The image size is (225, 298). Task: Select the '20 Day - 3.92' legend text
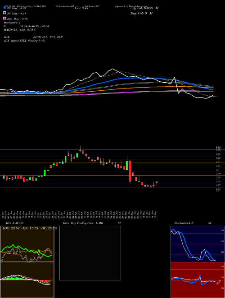coord(17,8)
